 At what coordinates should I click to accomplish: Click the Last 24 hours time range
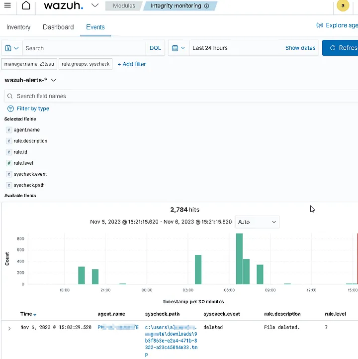(210, 48)
